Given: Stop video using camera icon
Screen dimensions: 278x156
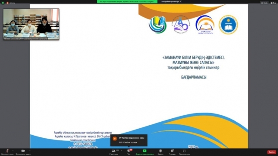Looking at the screenshot, I should 23,152.
